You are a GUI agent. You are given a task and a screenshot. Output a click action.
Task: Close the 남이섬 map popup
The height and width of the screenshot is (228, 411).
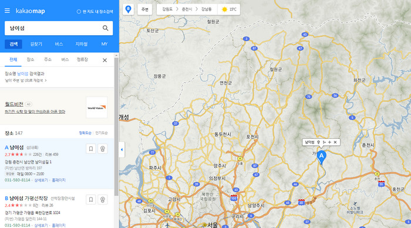click(335, 142)
